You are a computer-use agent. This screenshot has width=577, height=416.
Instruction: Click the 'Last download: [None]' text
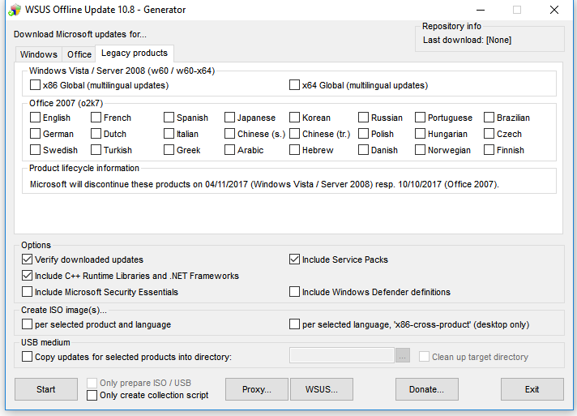[467, 40]
